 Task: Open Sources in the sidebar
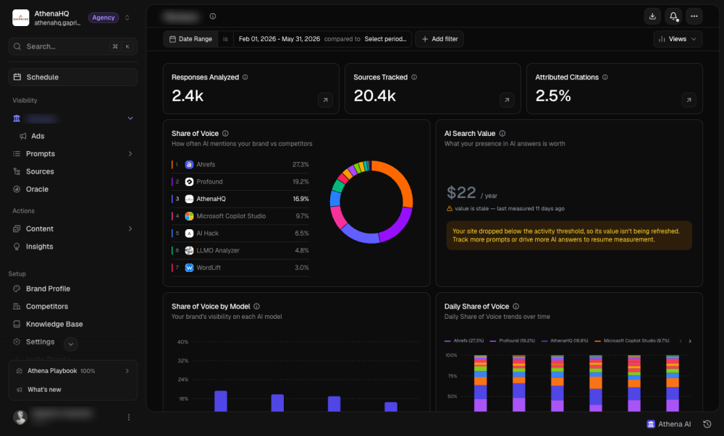pyautogui.click(x=40, y=171)
